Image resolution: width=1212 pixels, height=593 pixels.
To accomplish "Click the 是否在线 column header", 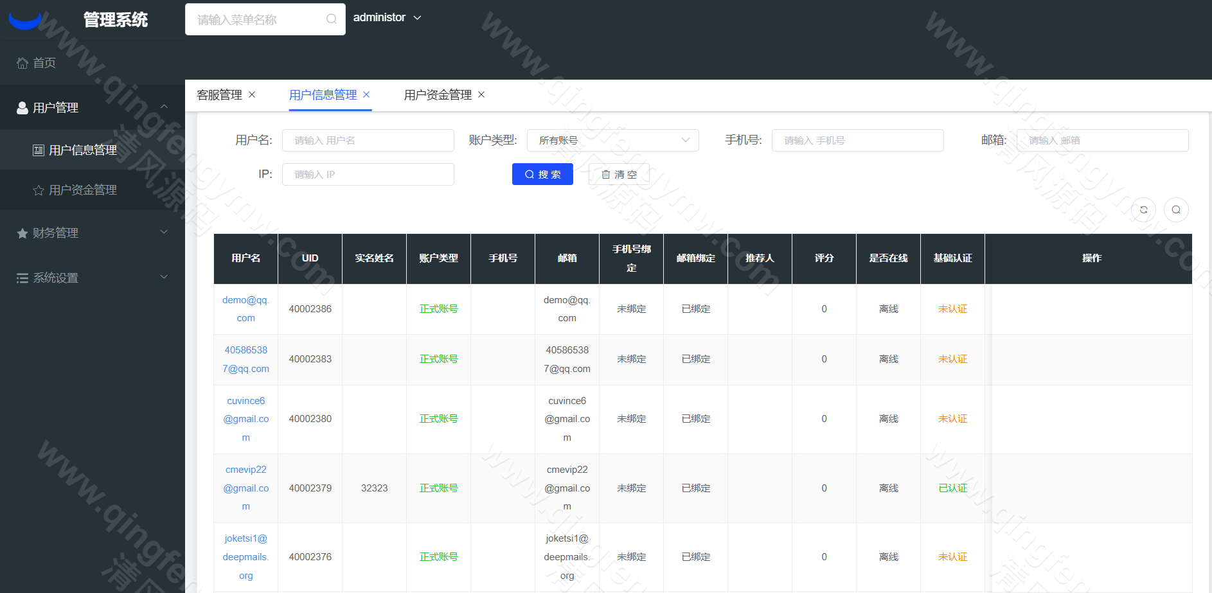I will pyautogui.click(x=889, y=258).
